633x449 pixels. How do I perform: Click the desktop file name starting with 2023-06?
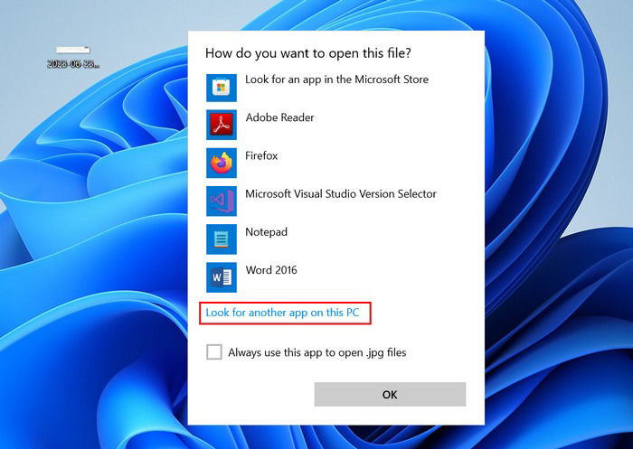[73, 64]
